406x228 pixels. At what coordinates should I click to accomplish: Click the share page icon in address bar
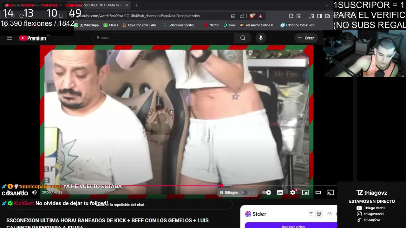(x=242, y=16)
